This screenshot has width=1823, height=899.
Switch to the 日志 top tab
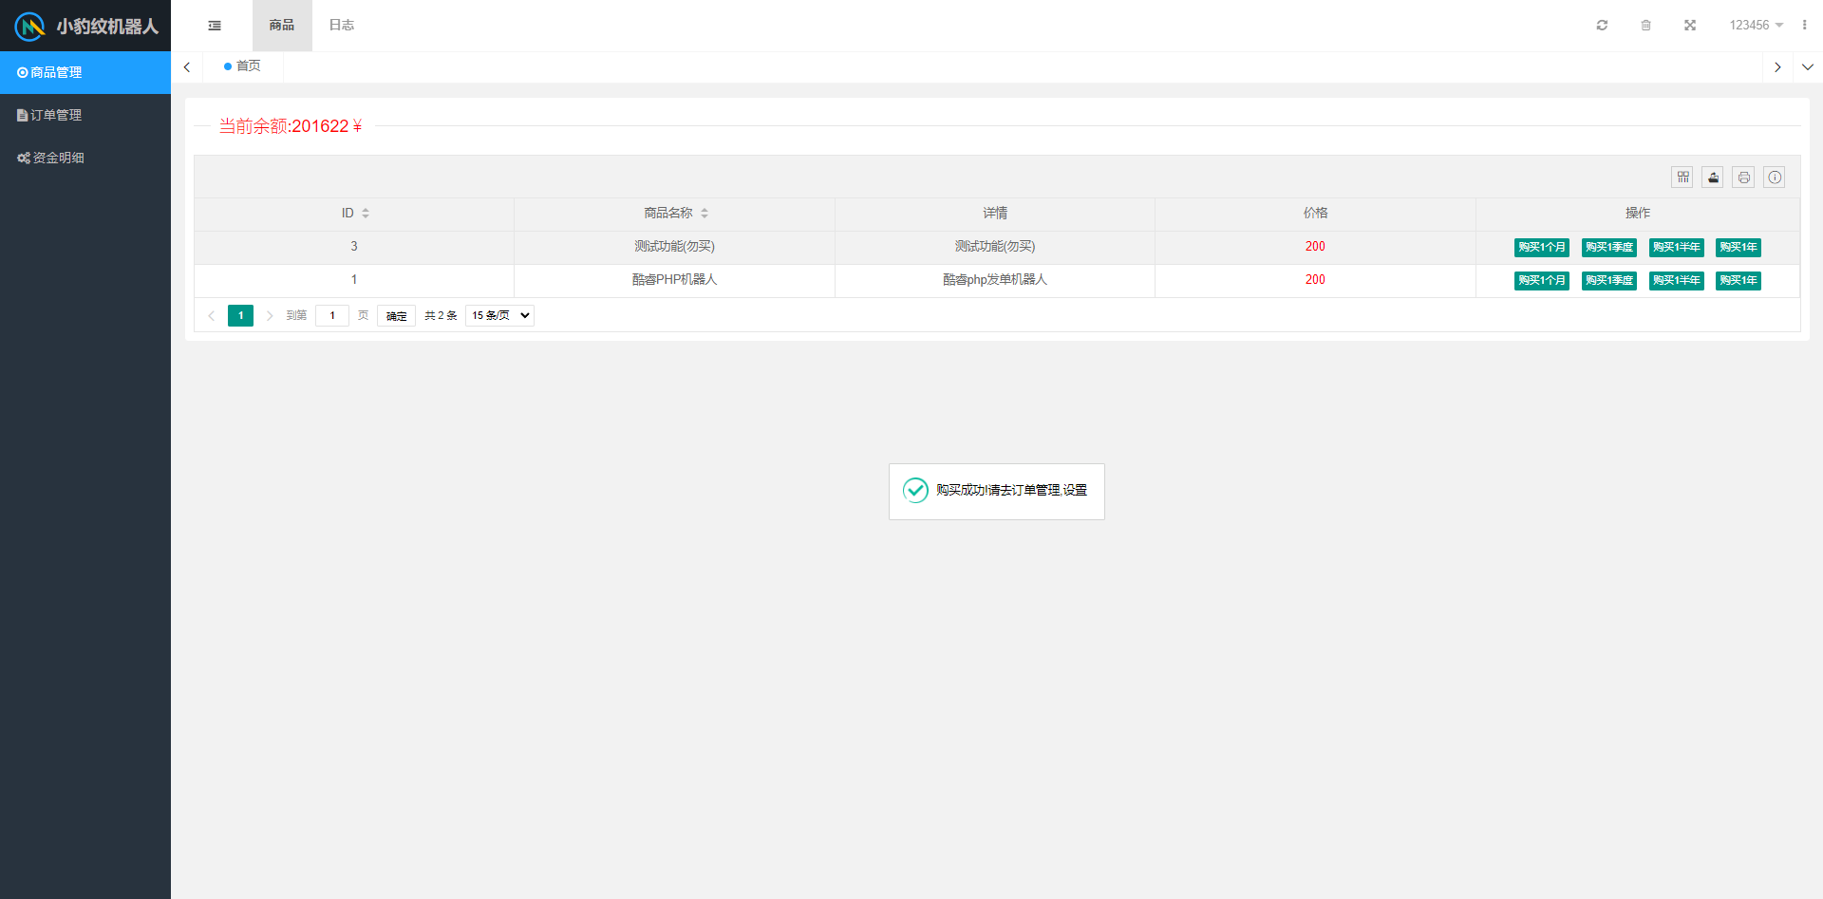tap(342, 26)
